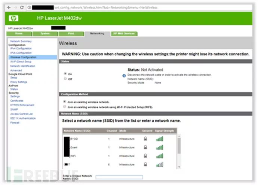
Task: Click the lock icon in the BYOD row
Action: click(145, 139)
